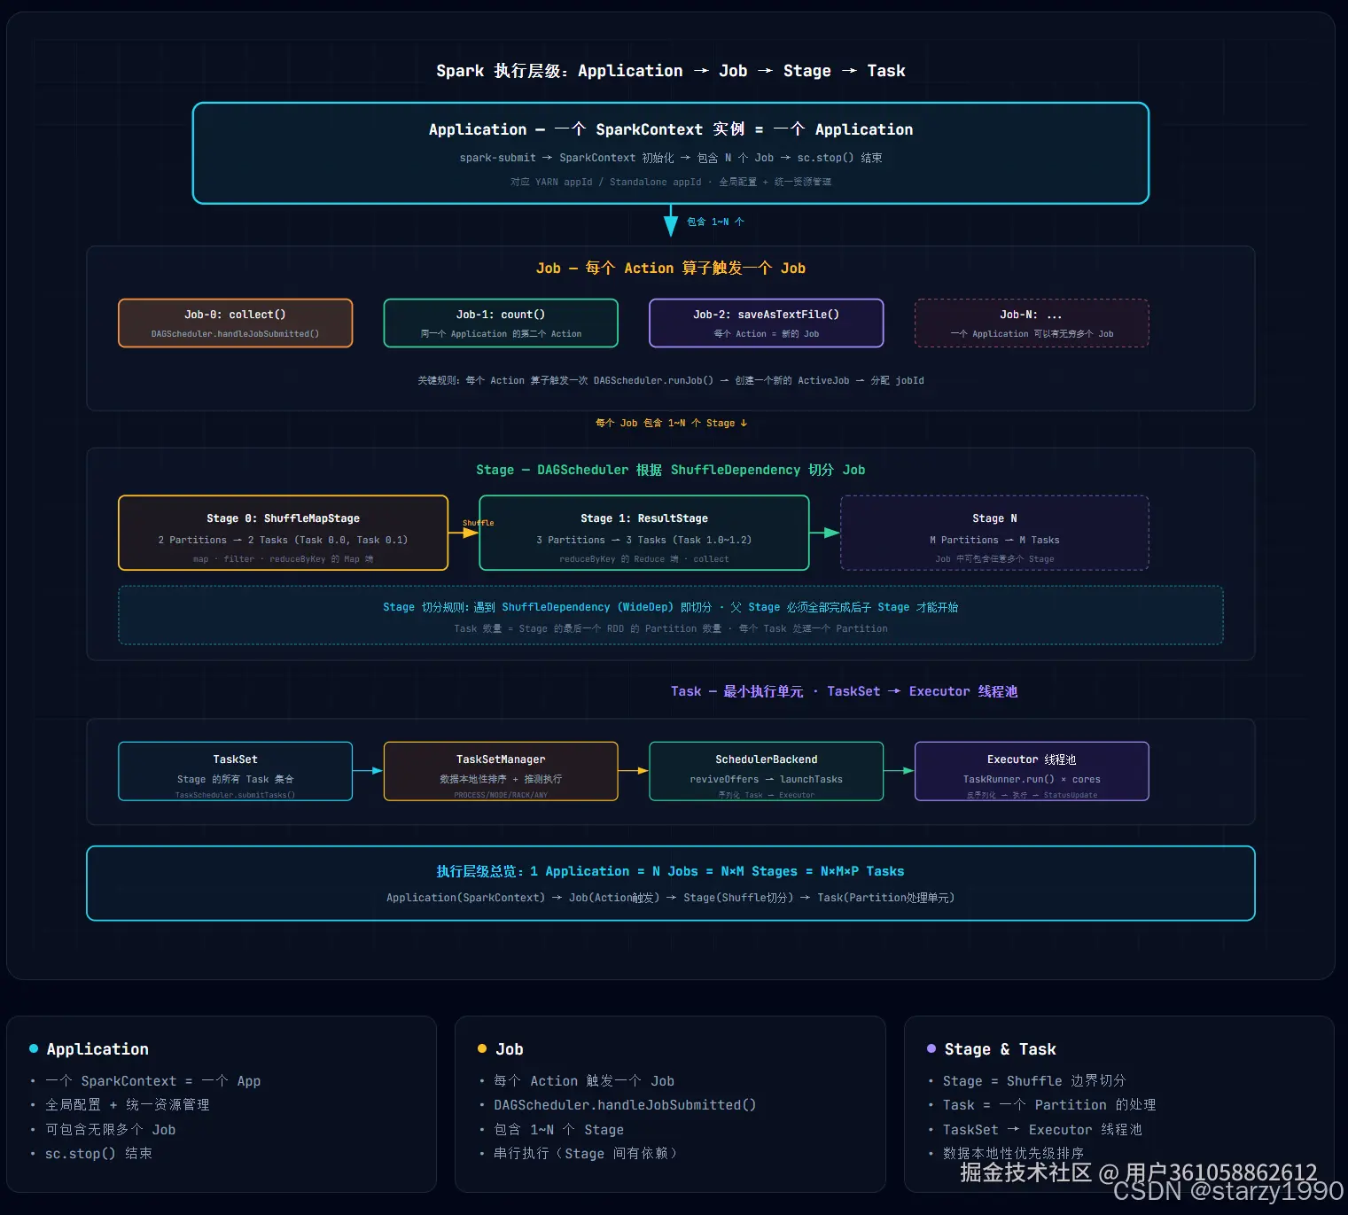Click '一个 Application 可以有无穷多个 Job' text
This screenshot has height=1215, width=1348.
pos(1032,334)
